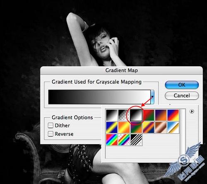This screenshot has height=184, width=207.
Task: Open gradient picker flyout menu arrow
Action: tap(192, 111)
